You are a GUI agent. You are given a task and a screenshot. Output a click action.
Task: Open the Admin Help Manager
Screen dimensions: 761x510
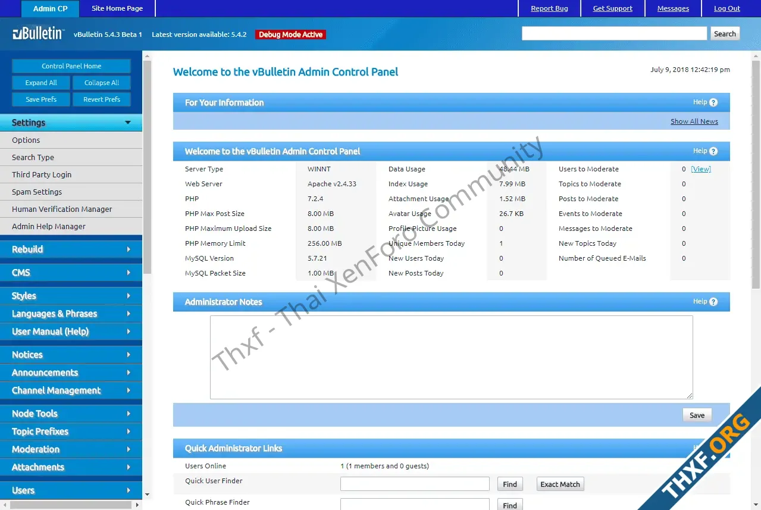pyautogui.click(x=71, y=227)
